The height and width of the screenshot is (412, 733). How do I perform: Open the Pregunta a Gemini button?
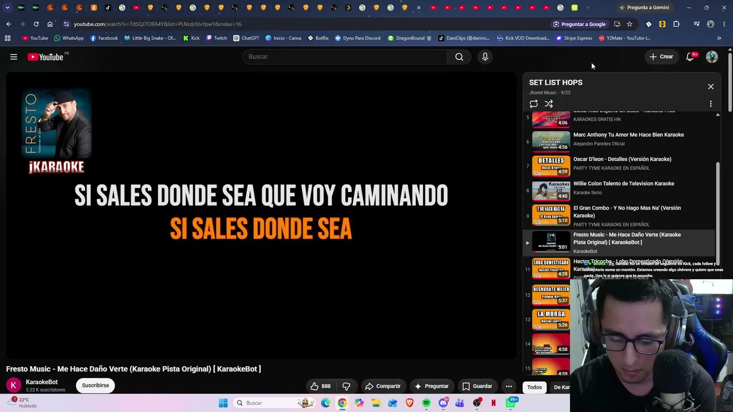coord(644,7)
